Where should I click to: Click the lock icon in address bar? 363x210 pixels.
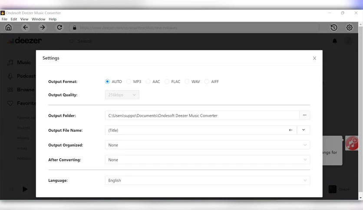(x=75, y=28)
